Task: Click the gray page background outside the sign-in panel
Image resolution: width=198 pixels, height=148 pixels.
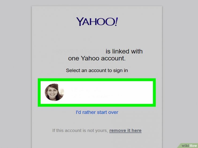Action: pos(16,75)
